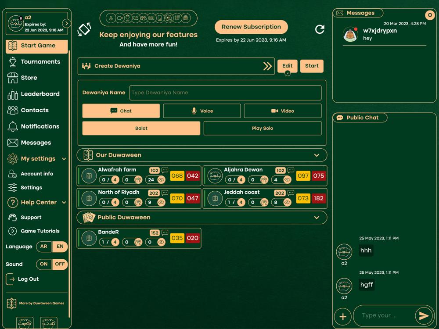
Task: Click the eye spectator icon on BandeR
Action: (161, 242)
